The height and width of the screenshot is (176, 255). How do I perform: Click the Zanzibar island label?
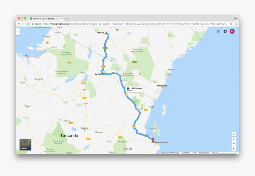(153, 128)
